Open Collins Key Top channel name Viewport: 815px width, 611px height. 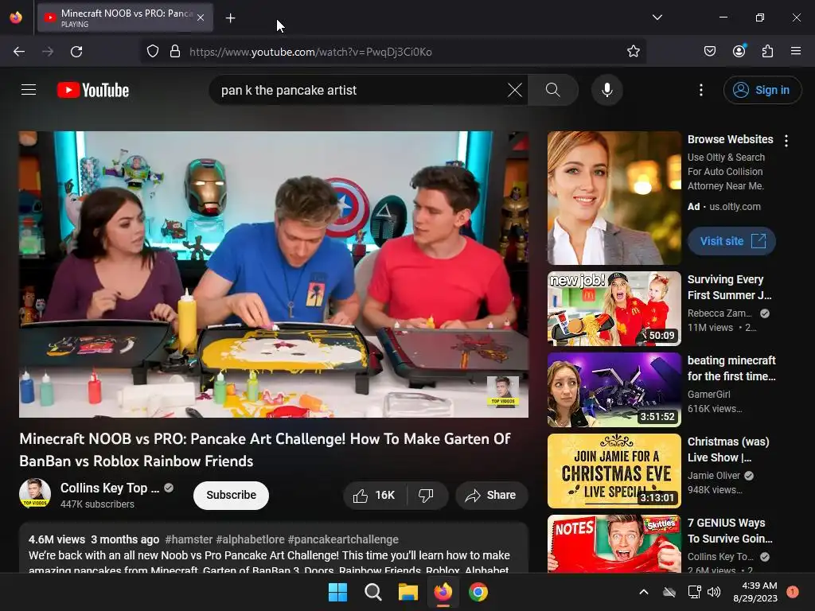pyautogui.click(x=110, y=488)
